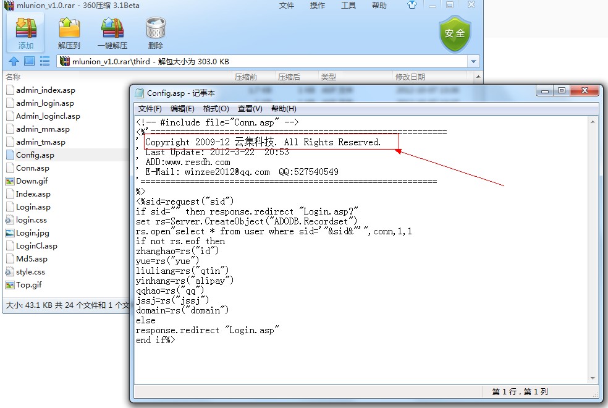
Task: Select the Login.jpg image file
Action: tap(32, 233)
